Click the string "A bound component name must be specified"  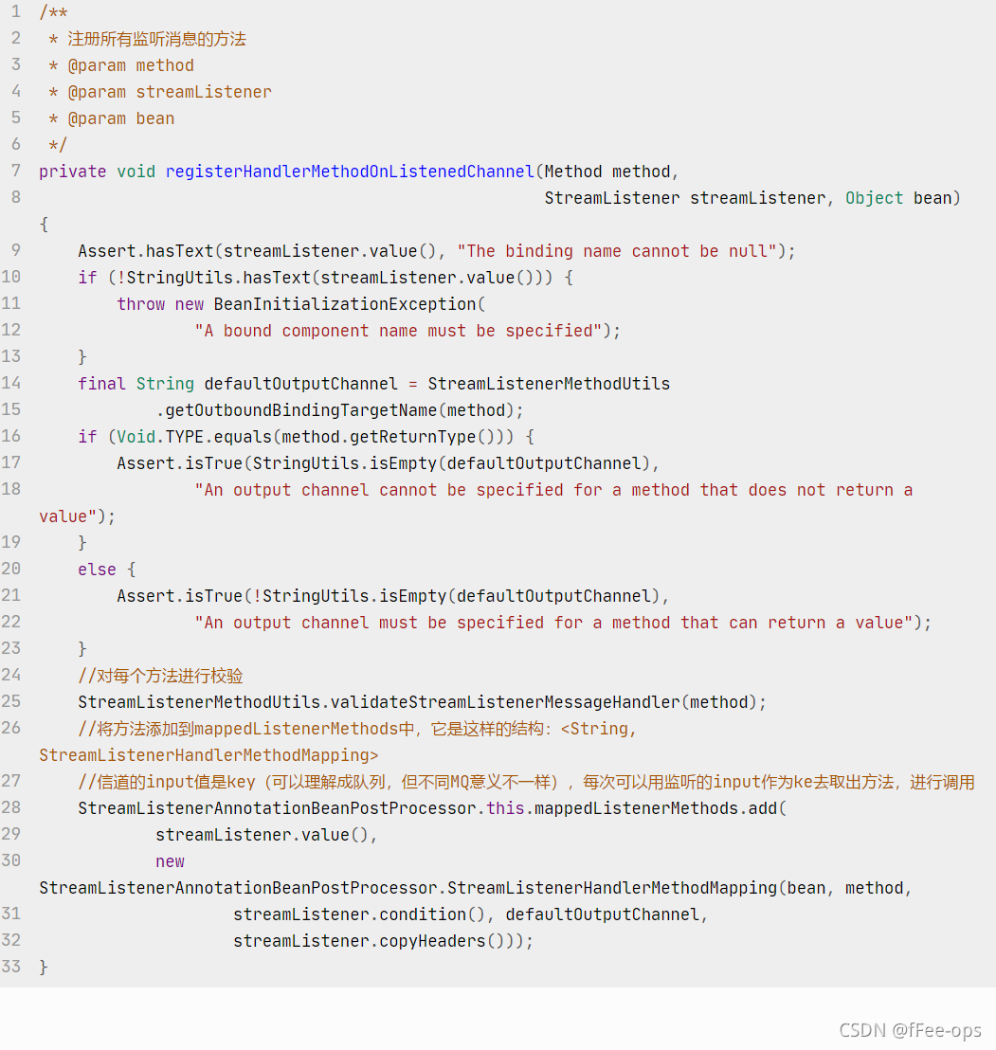[398, 332]
